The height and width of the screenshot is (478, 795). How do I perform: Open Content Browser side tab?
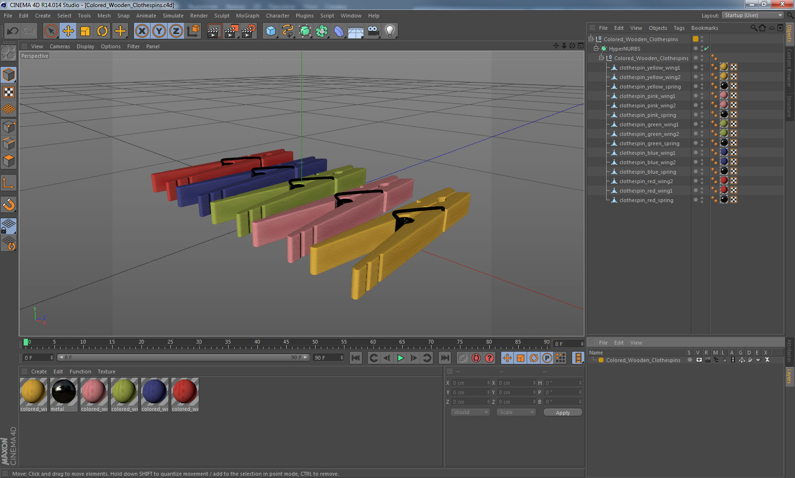click(x=789, y=68)
